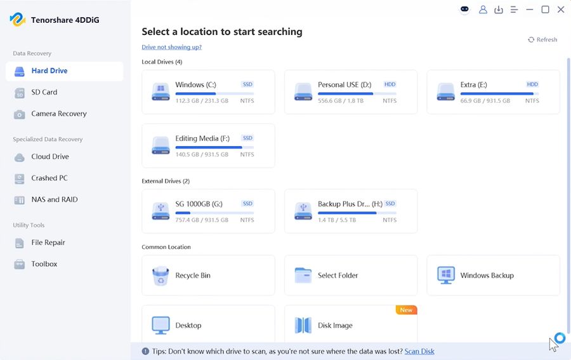Screen dimensions: 571x360
Task: Open Cloud Drive recovery
Action: pyautogui.click(x=65, y=157)
